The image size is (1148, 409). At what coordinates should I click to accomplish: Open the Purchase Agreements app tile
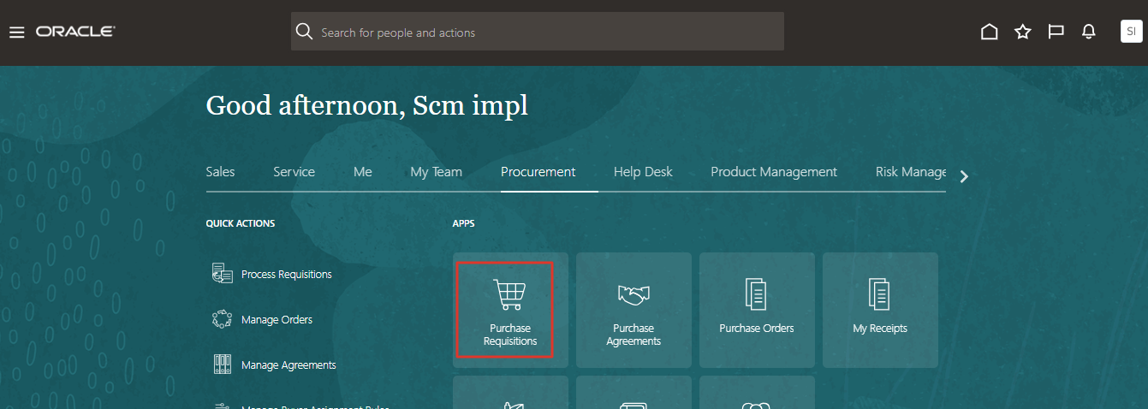633,310
